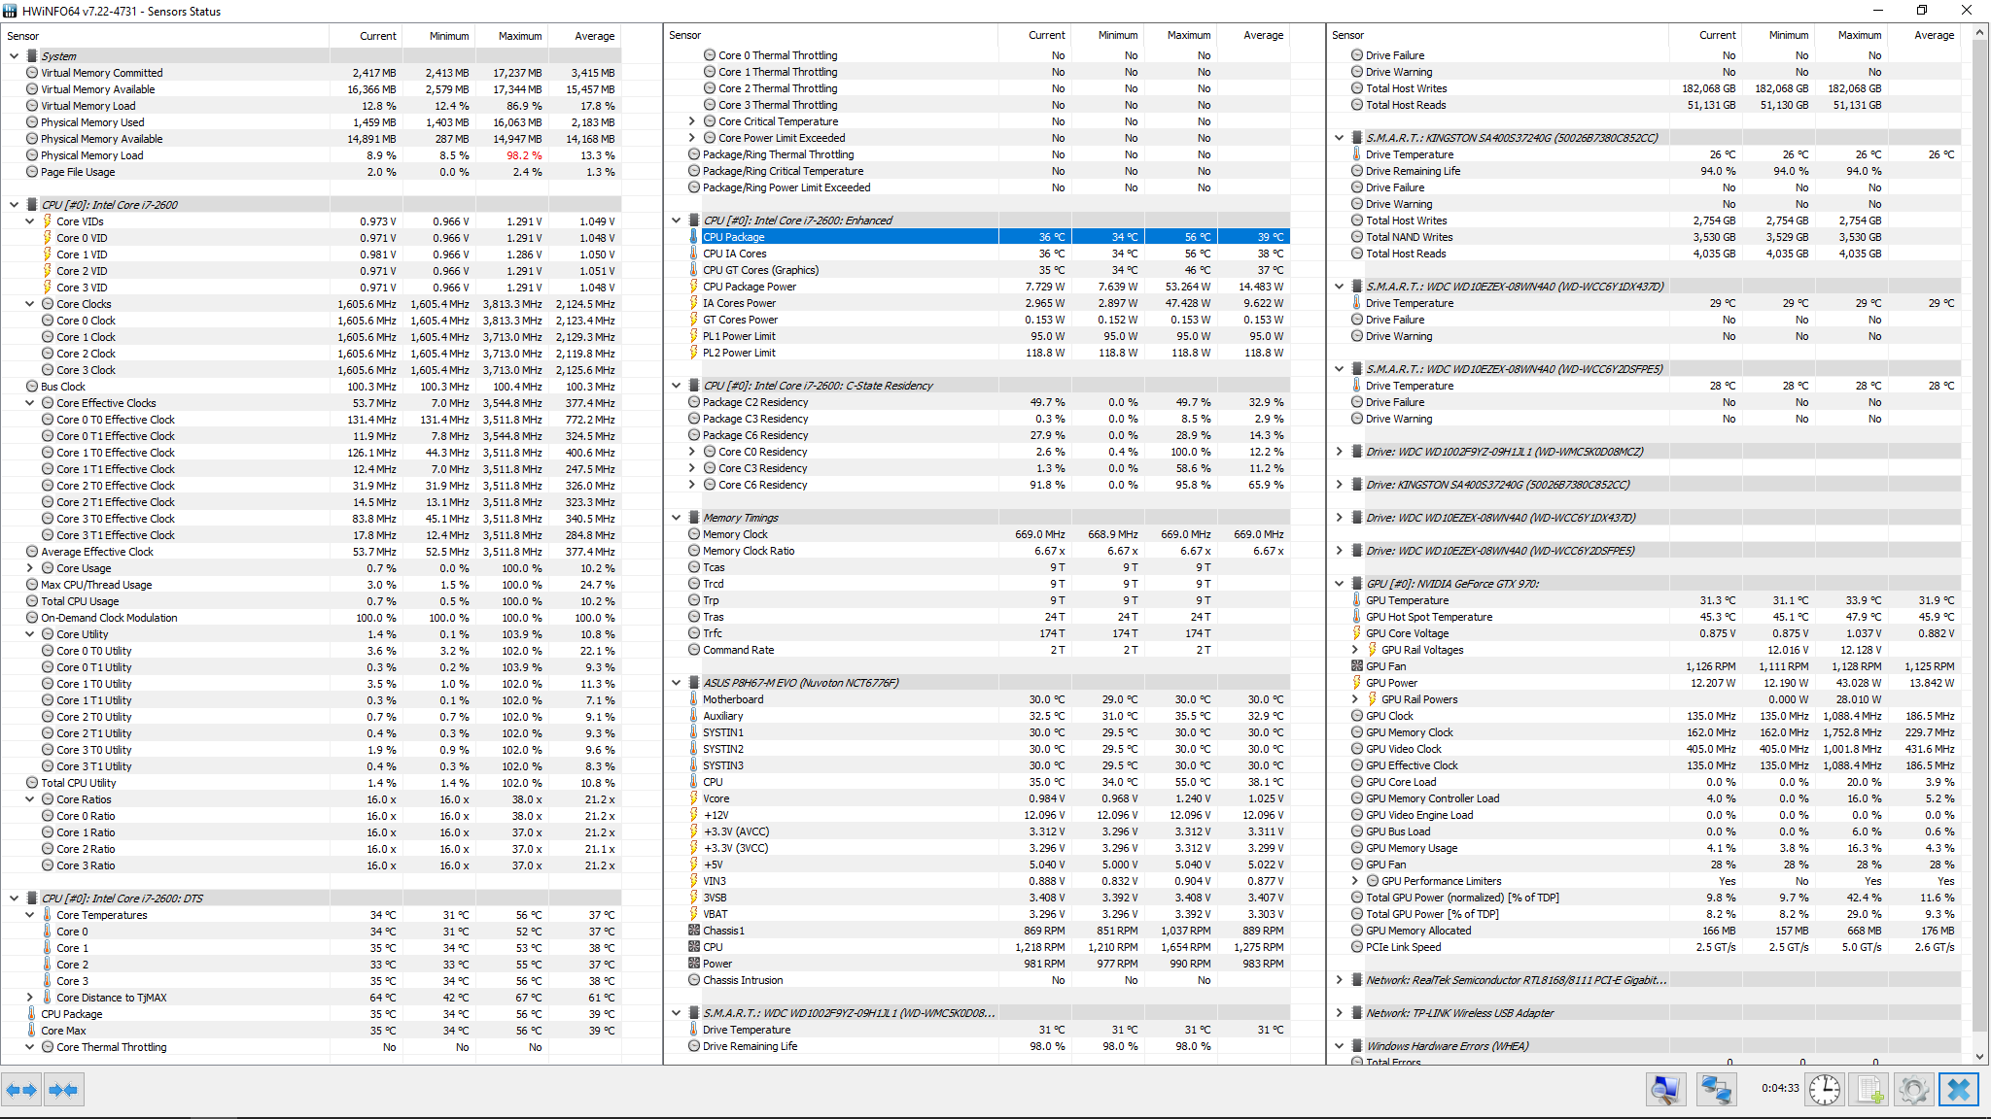Select the Memory Clock Ratio row
1991x1119 pixels.
coord(989,551)
